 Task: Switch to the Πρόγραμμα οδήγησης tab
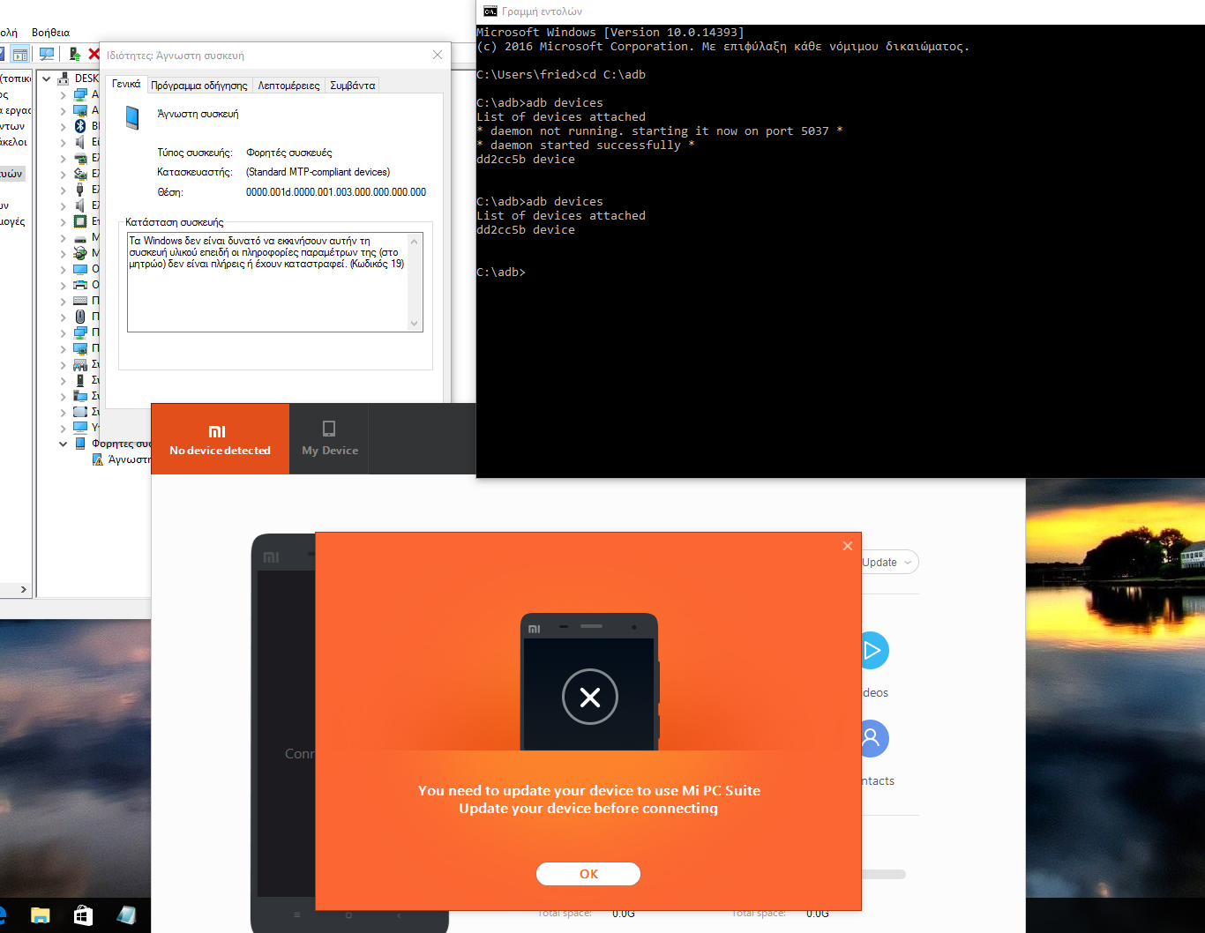coord(199,86)
